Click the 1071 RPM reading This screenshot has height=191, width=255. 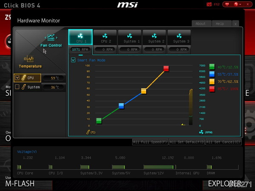80,50
